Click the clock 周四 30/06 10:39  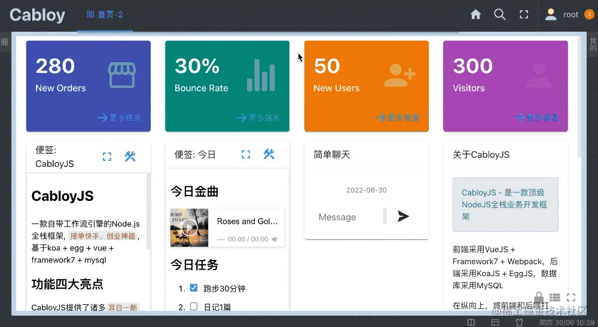tap(566, 322)
